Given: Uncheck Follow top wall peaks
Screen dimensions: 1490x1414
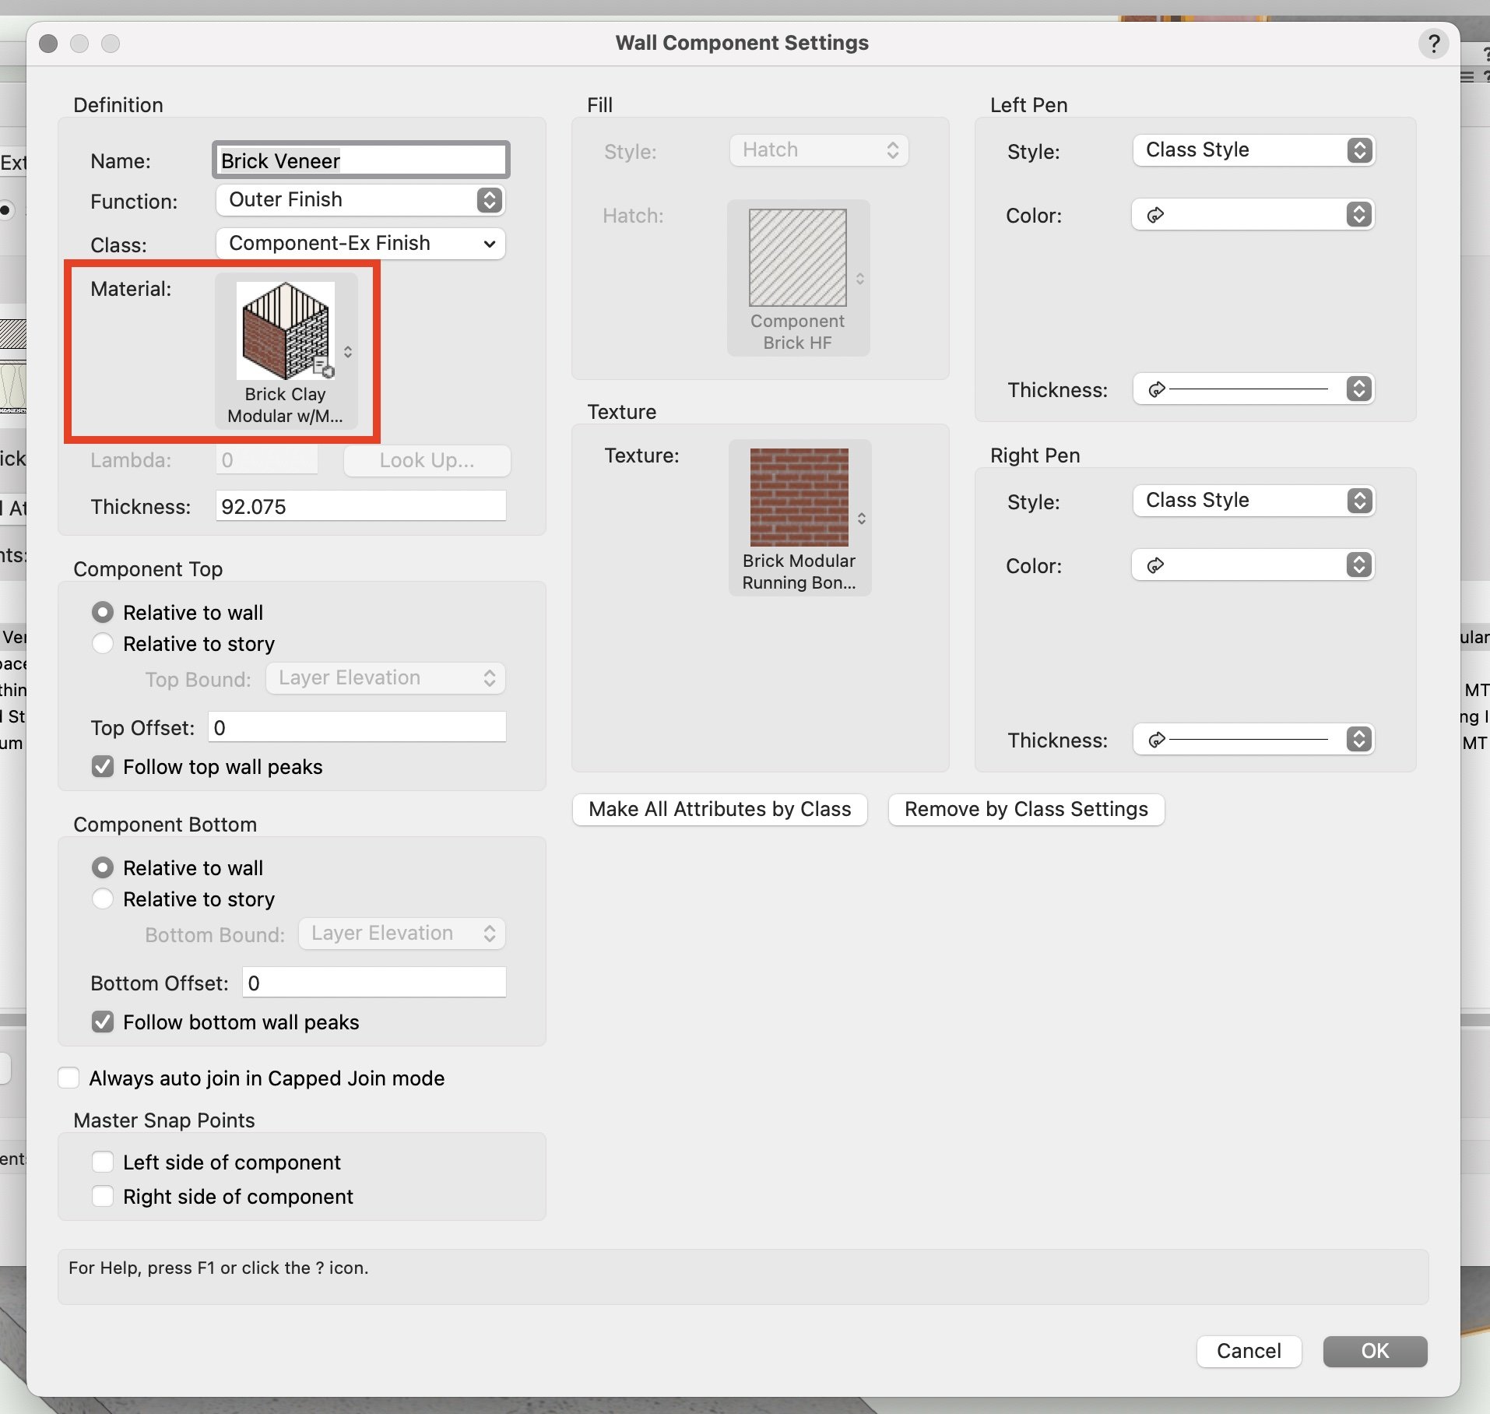Looking at the screenshot, I should tap(103, 767).
